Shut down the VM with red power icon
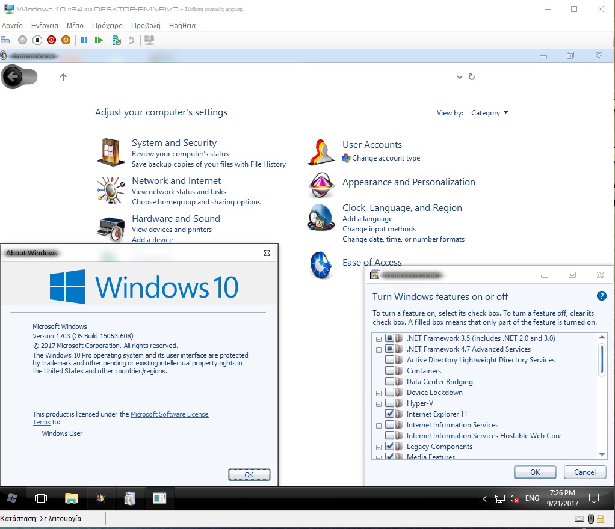 [x=51, y=40]
